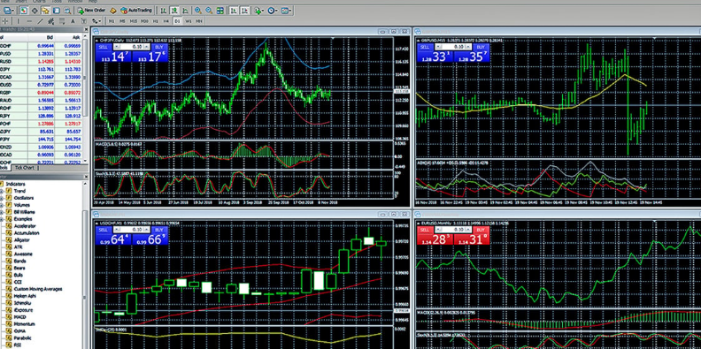The image size is (701, 349).
Task: Click the New Order toolbar button
Action: pyautogui.click(x=92, y=11)
